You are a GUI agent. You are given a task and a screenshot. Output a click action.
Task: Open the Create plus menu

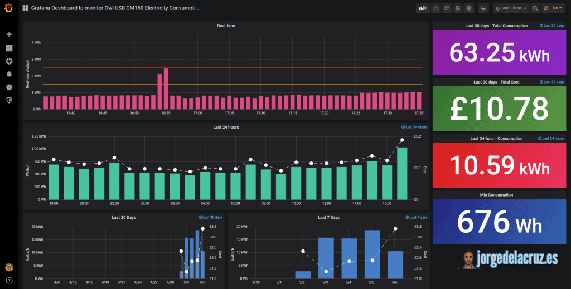[9, 34]
